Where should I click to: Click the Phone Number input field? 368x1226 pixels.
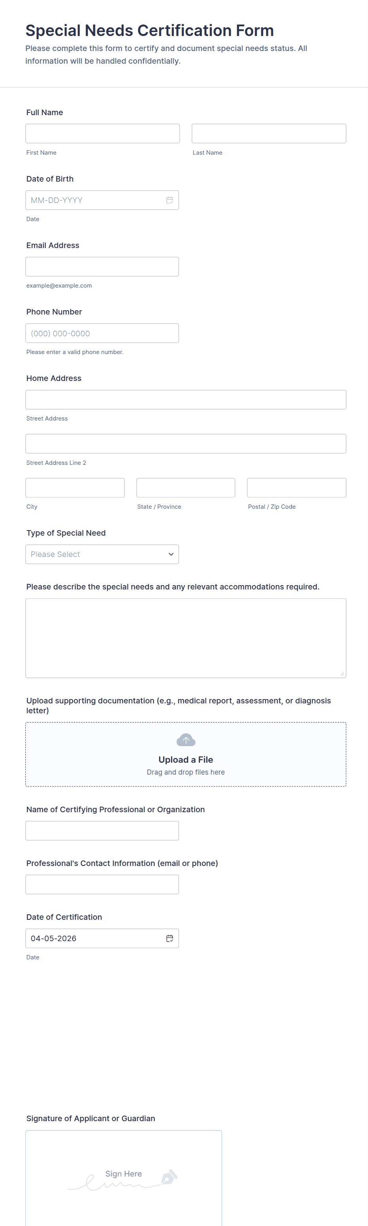102,333
